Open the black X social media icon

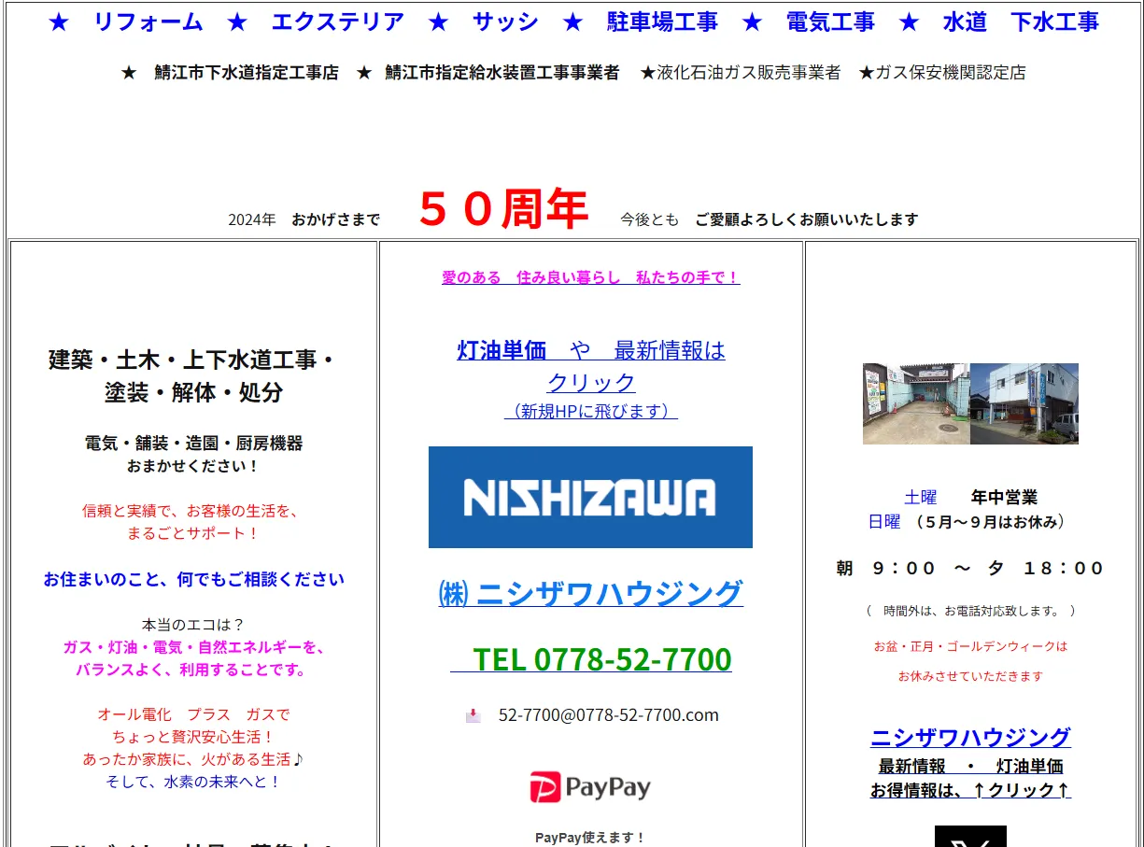[970, 837]
